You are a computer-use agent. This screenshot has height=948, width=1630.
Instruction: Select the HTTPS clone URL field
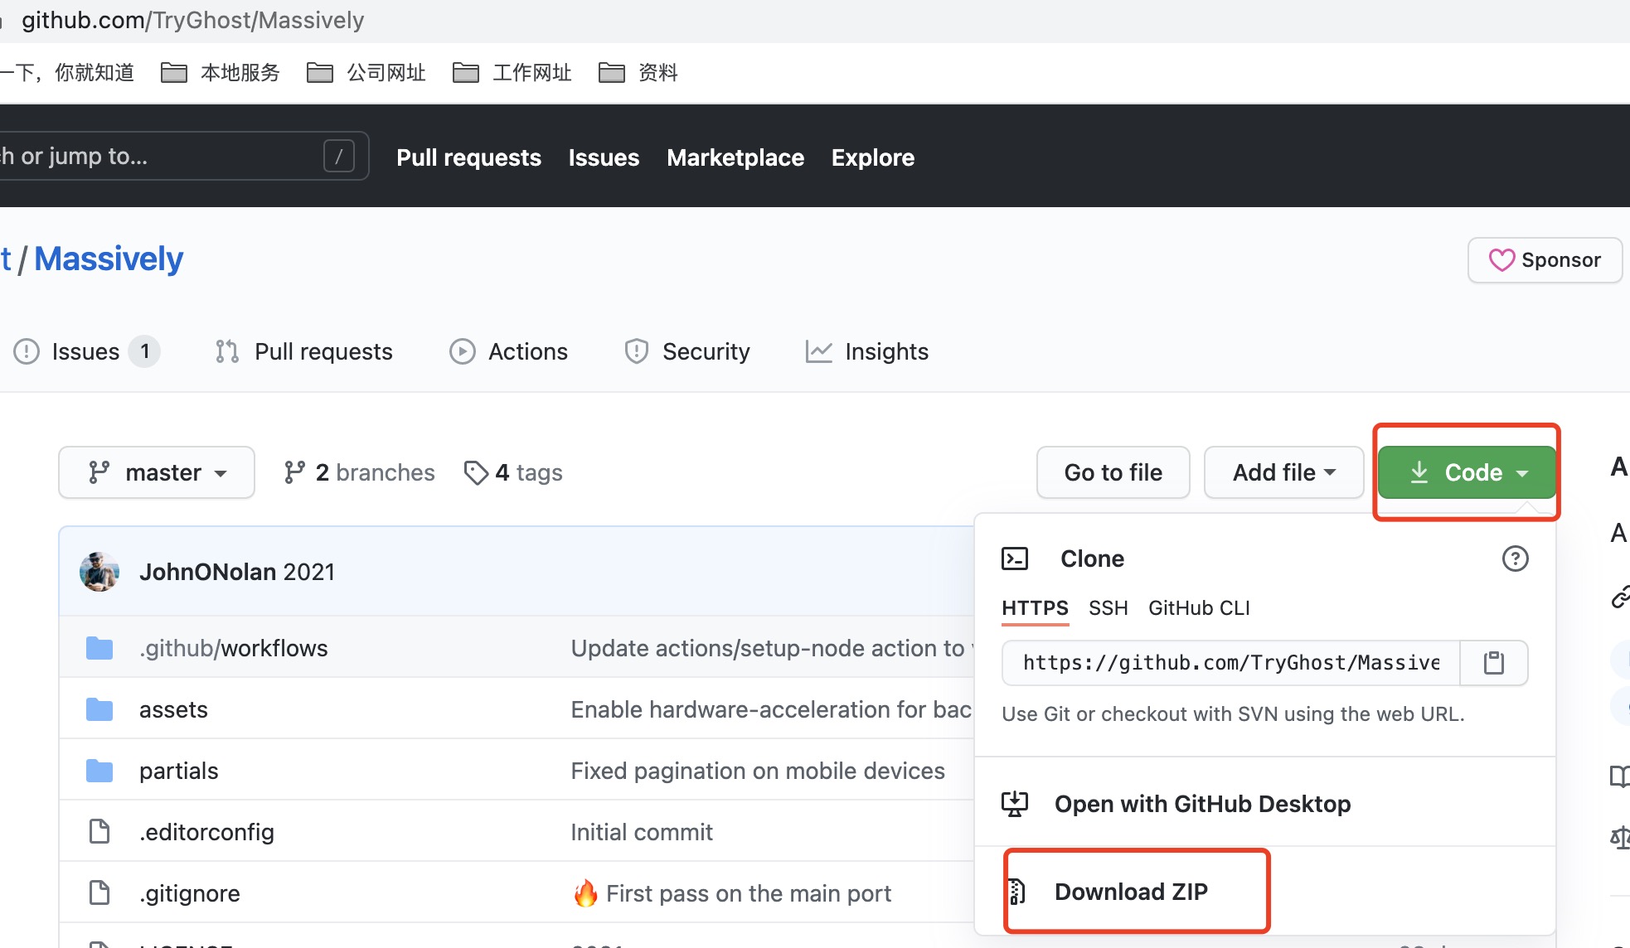pos(1227,662)
